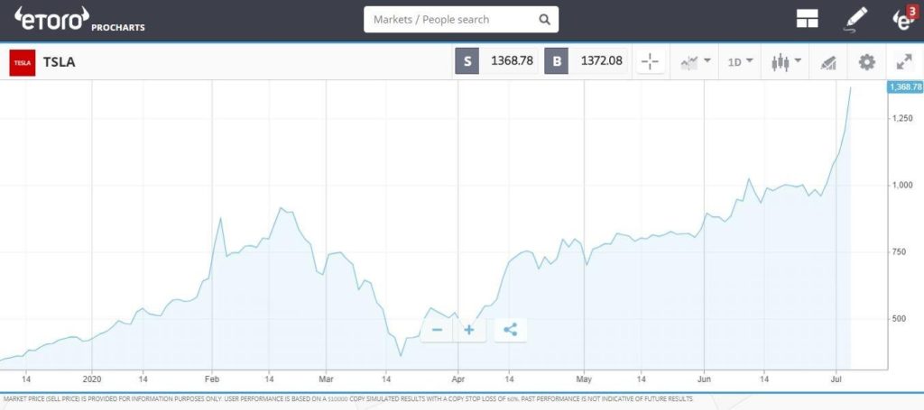Open the chart layout grid icon

coord(807,19)
